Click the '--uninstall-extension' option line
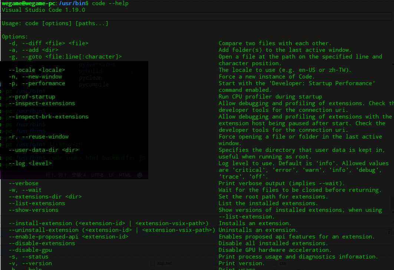Screen dimensions: 394x270 tap(112, 230)
